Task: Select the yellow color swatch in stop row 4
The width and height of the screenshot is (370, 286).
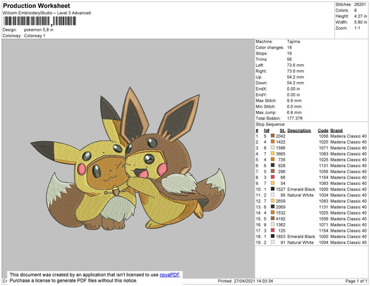Action: [x=273, y=153]
